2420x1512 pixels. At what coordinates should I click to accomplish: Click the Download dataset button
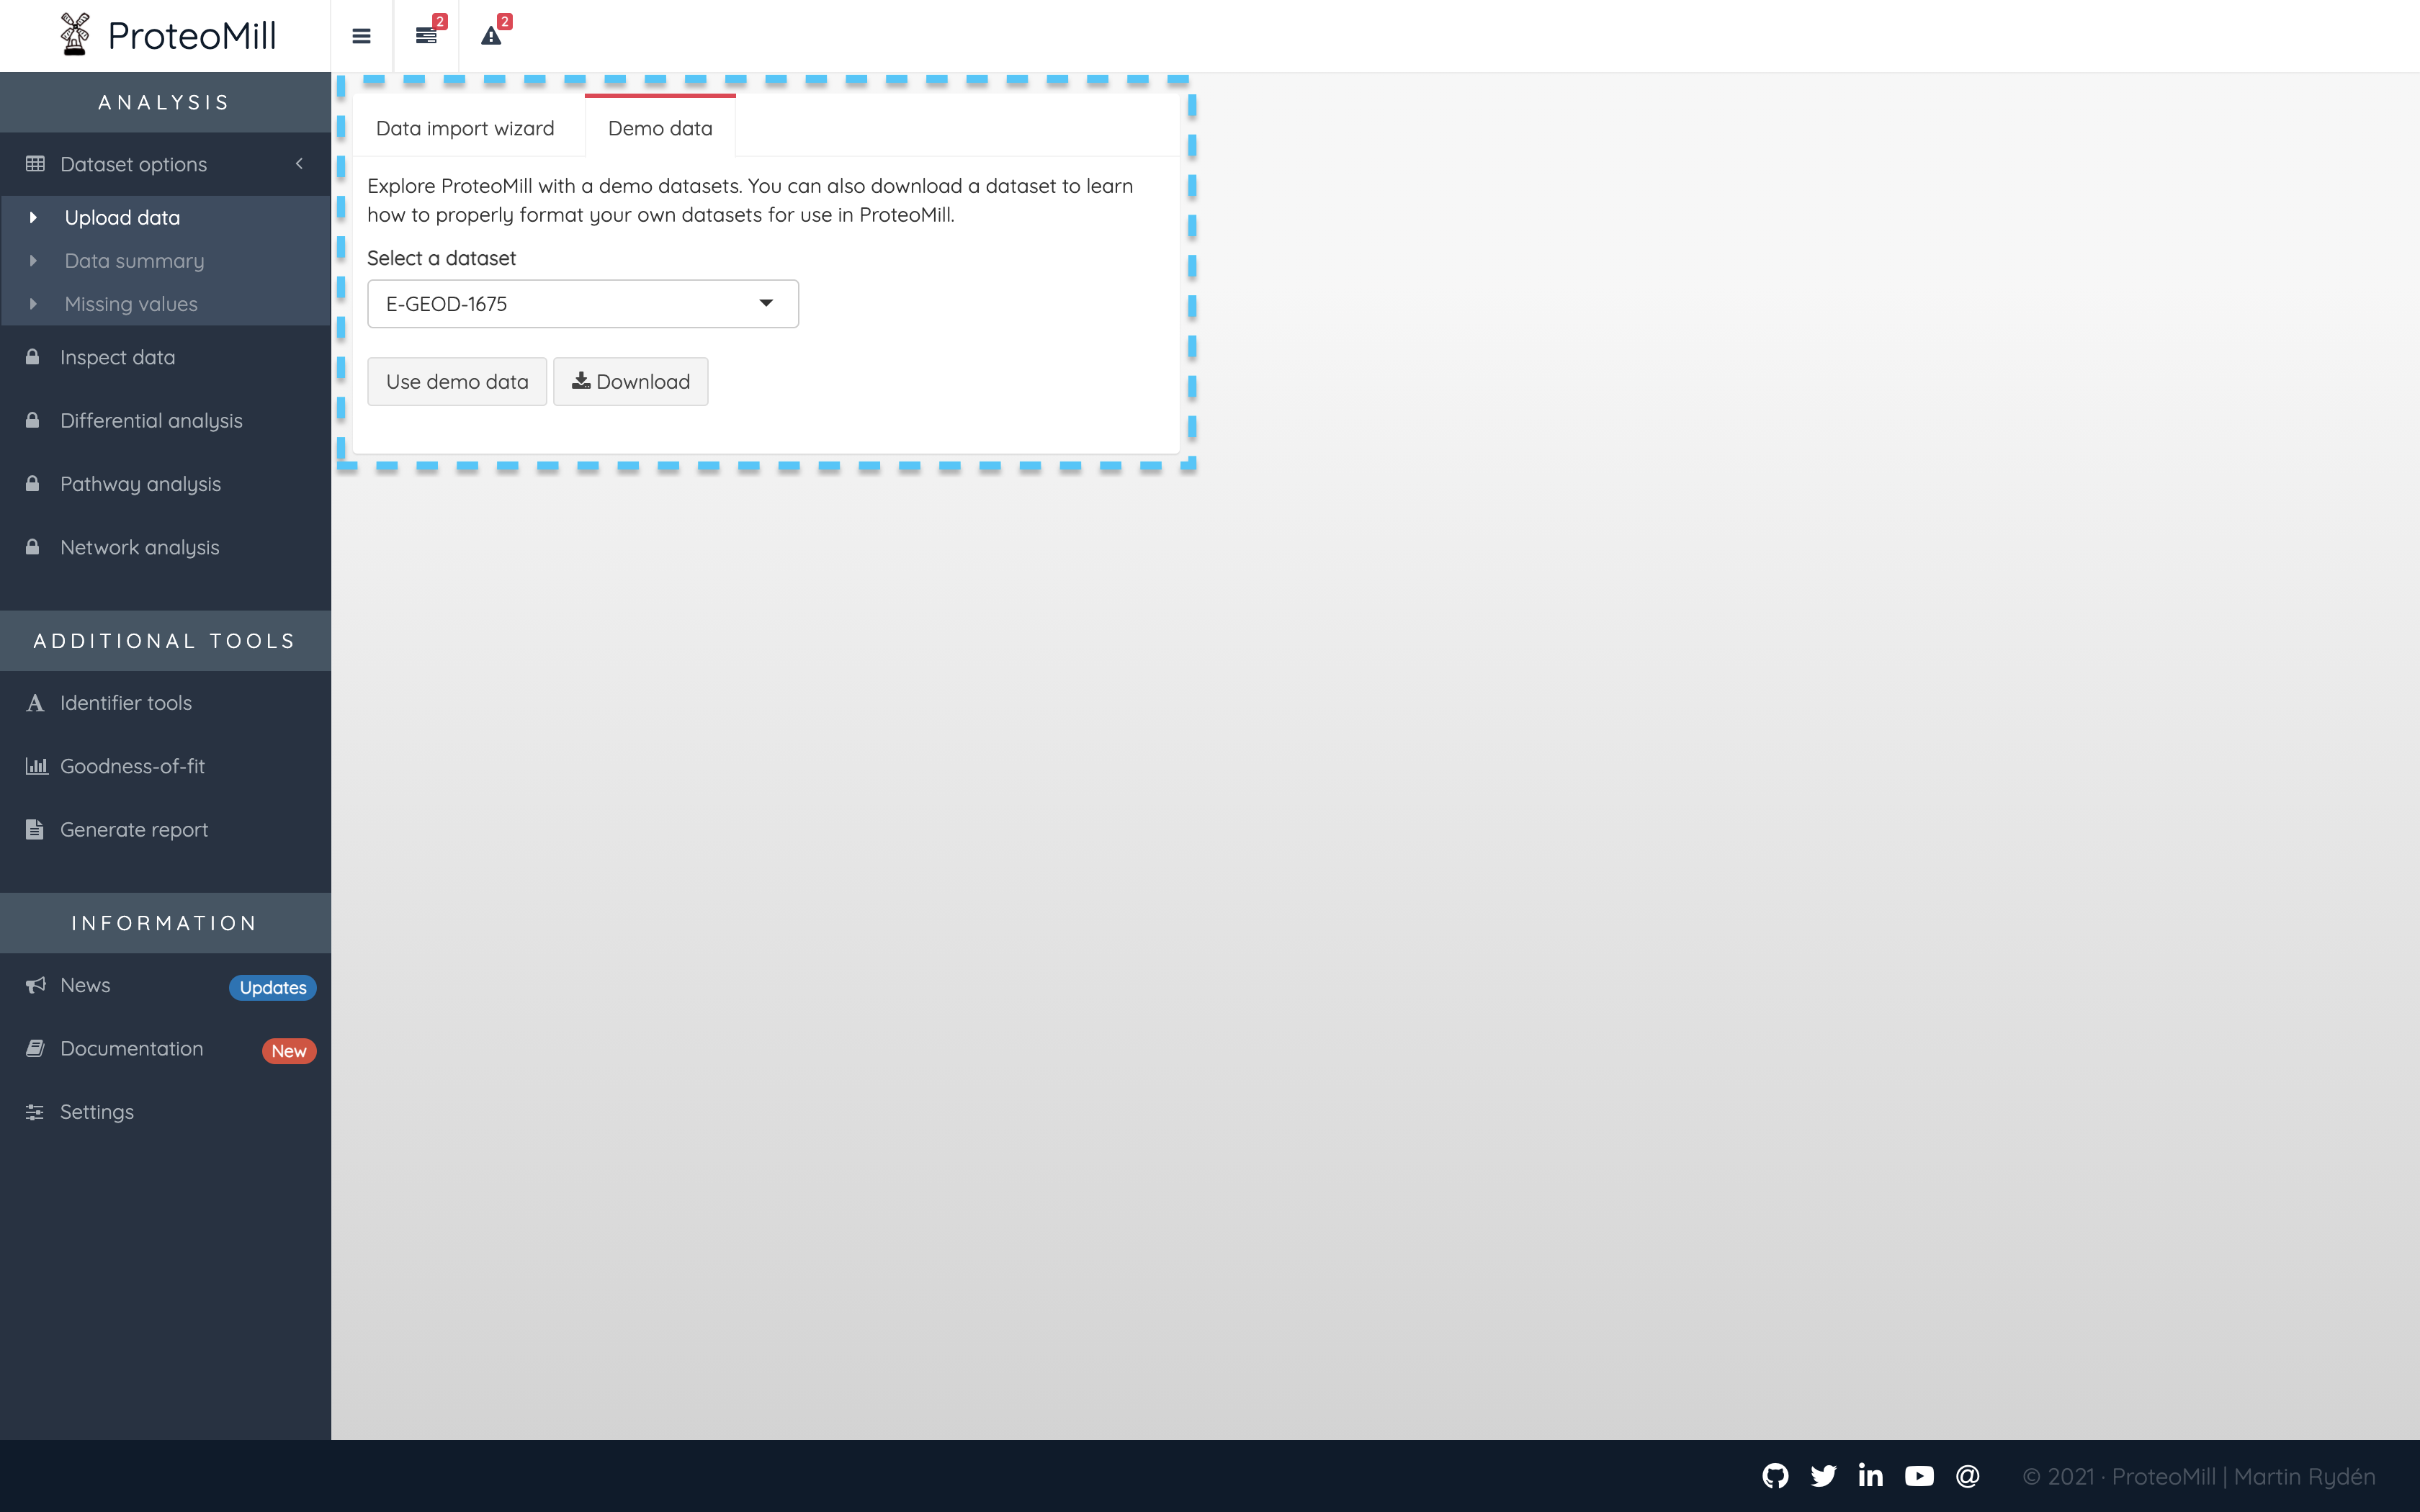coord(630,382)
